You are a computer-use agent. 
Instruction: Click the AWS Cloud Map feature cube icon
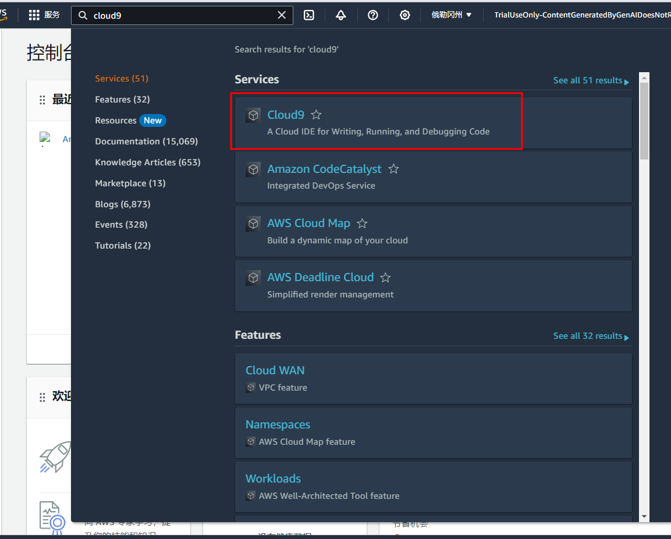(x=251, y=442)
